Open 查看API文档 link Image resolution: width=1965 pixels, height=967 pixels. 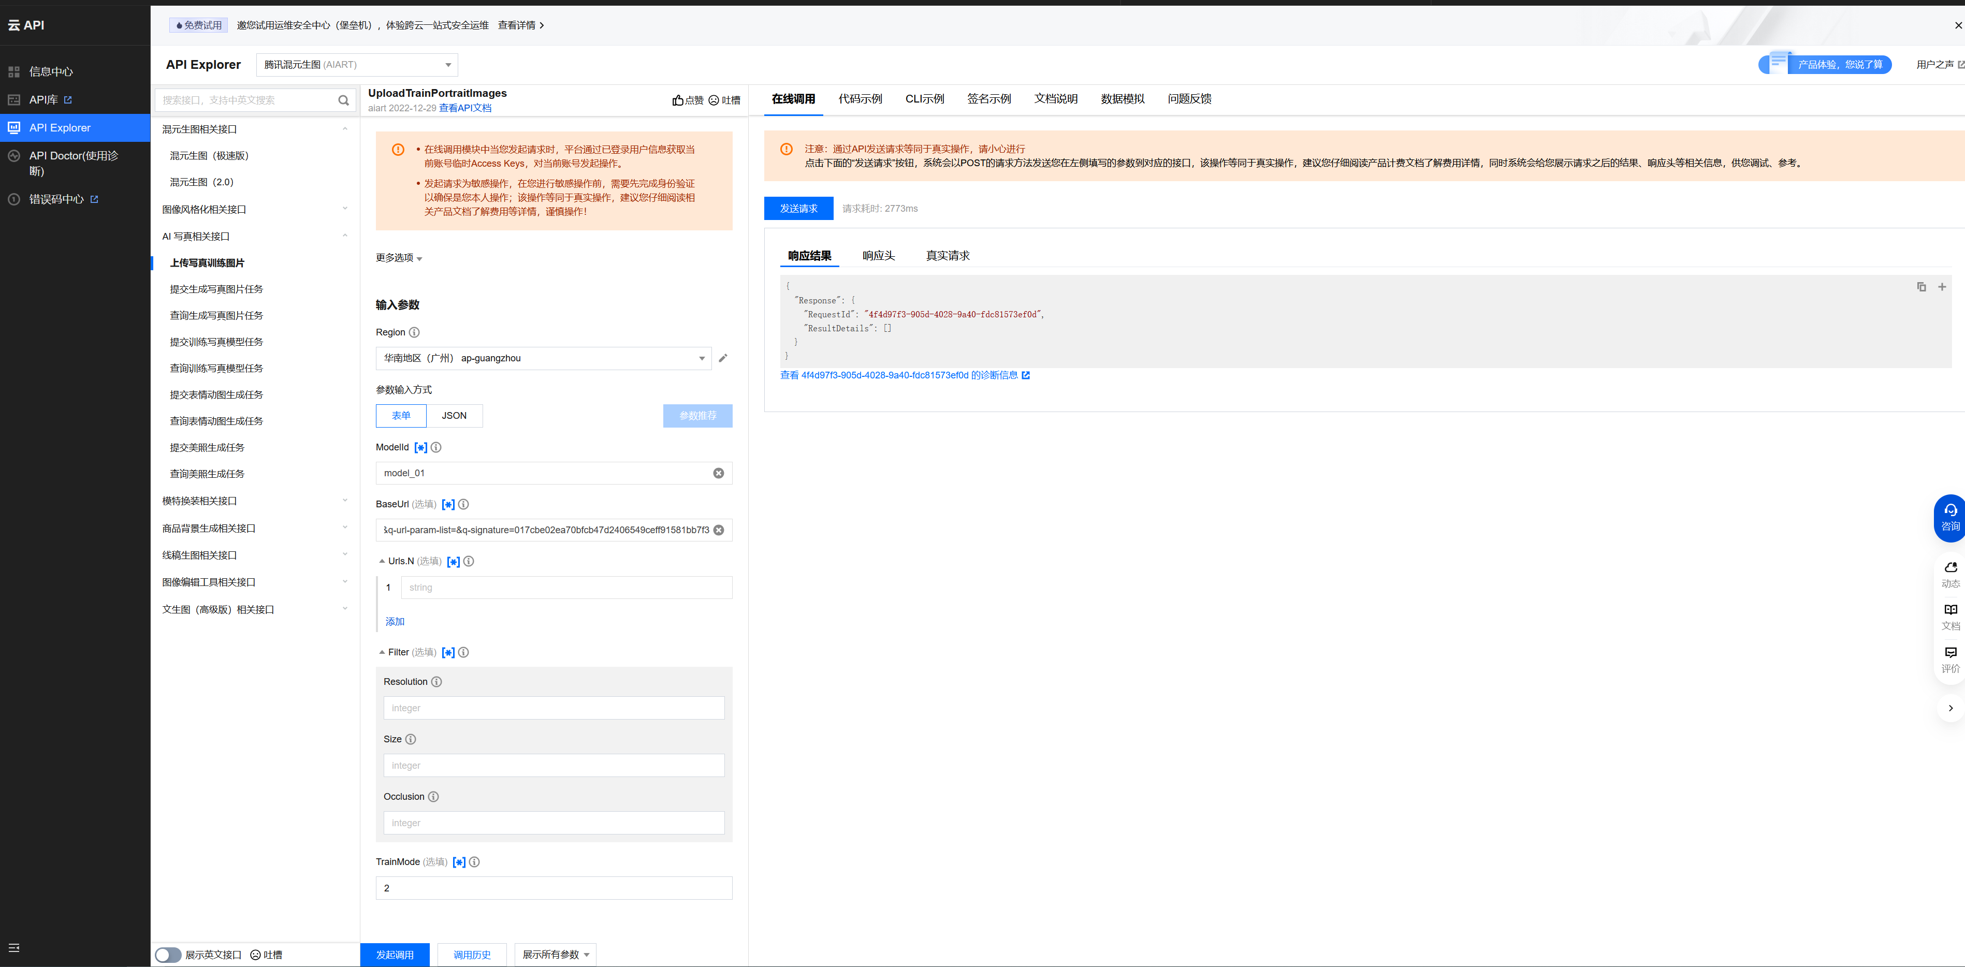pos(465,108)
